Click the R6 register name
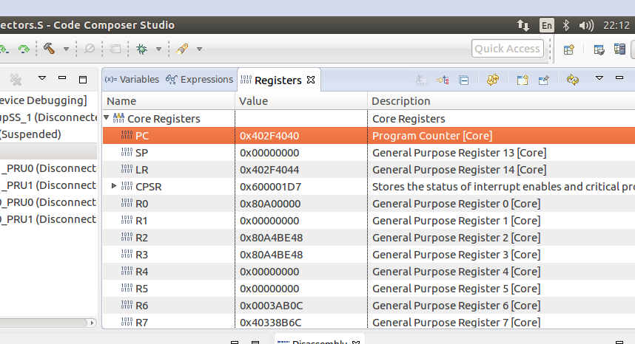The width and height of the screenshot is (635, 344). (x=142, y=306)
